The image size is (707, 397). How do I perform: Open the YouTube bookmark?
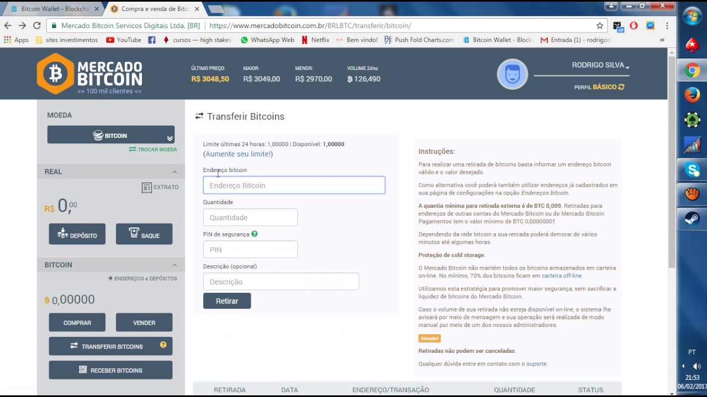[x=123, y=40]
